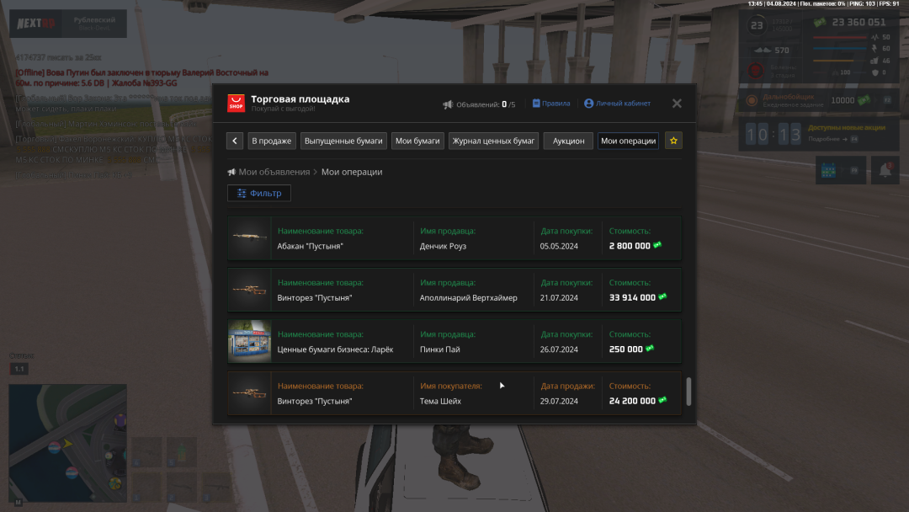This screenshot has height=512, width=909.
Task: Open Личный кабинет account link
Action: [x=617, y=104]
